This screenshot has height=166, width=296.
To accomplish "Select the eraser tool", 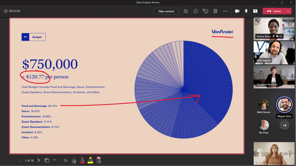I will pos(99,160).
